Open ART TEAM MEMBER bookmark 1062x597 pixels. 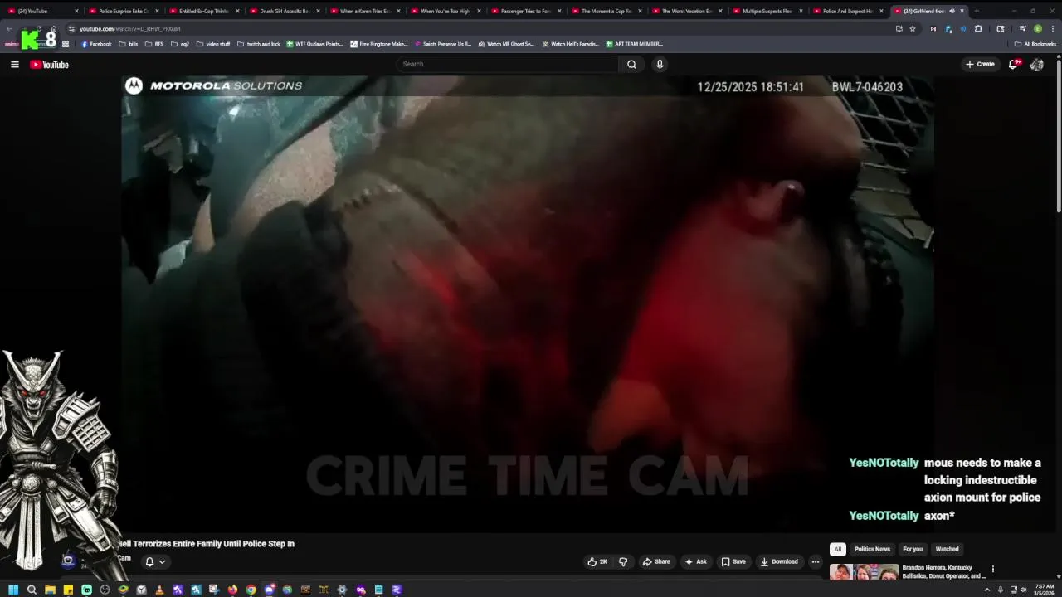point(634,44)
